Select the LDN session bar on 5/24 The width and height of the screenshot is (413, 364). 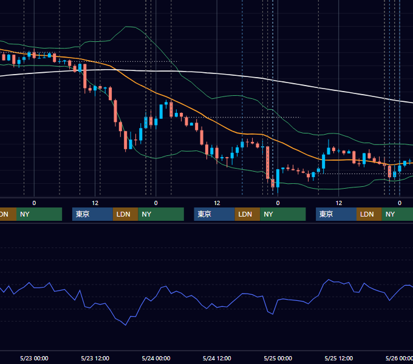click(x=247, y=214)
